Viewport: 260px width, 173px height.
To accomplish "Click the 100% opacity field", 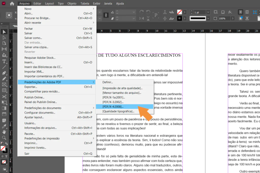I will click(224, 19).
